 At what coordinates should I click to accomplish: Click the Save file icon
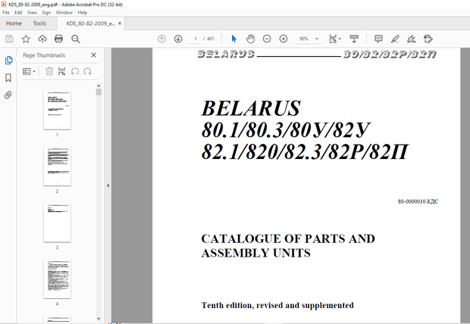coord(9,39)
